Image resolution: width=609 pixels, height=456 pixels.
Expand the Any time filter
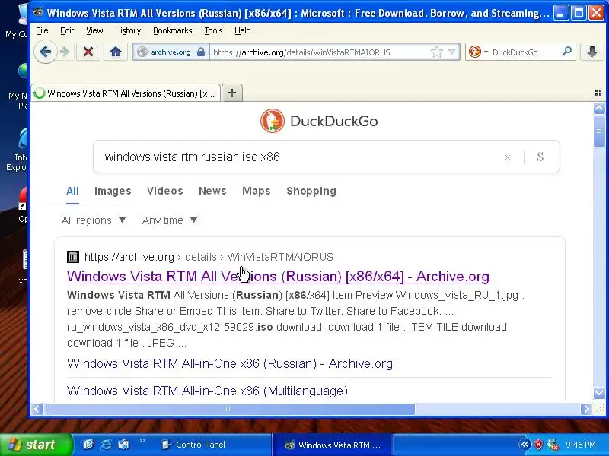click(170, 220)
